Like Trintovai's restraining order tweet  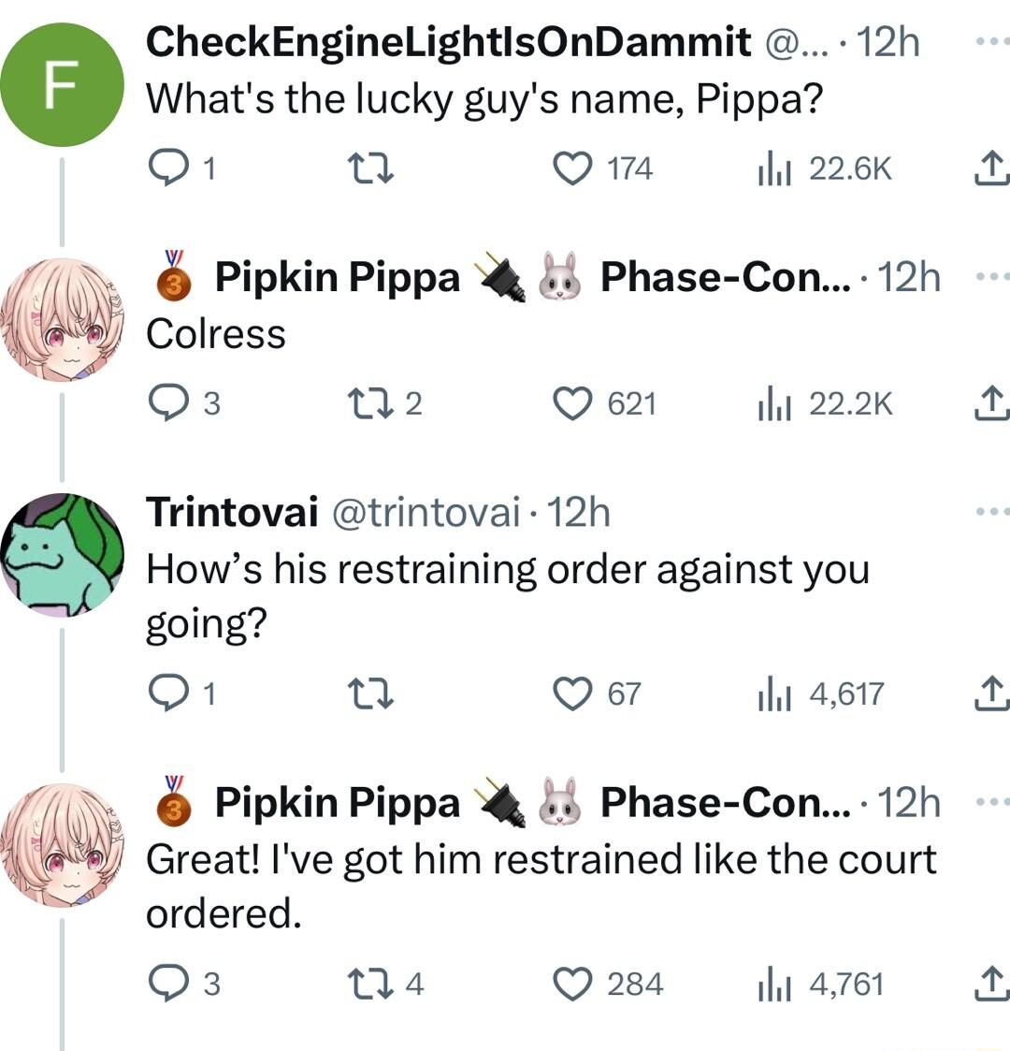coord(573,692)
